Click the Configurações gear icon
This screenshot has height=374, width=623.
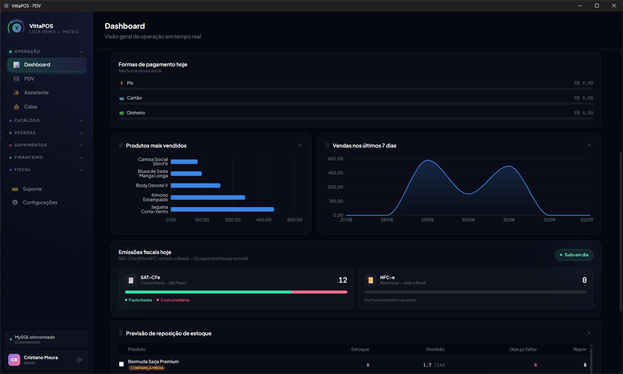tap(15, 203)
